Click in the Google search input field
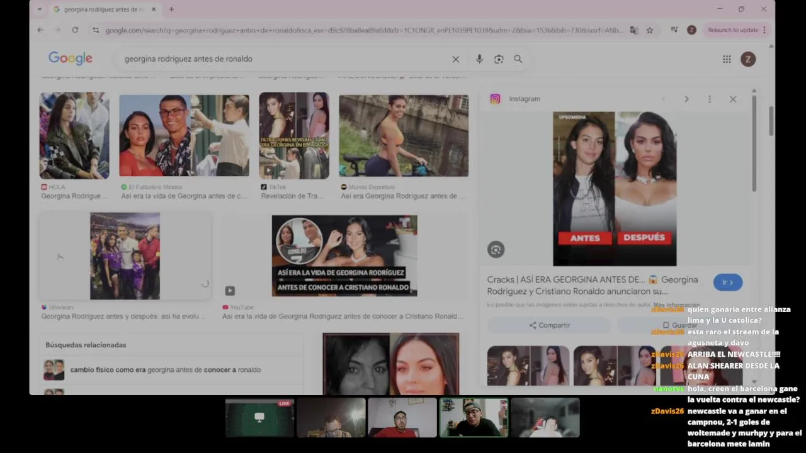 [283, 59]
